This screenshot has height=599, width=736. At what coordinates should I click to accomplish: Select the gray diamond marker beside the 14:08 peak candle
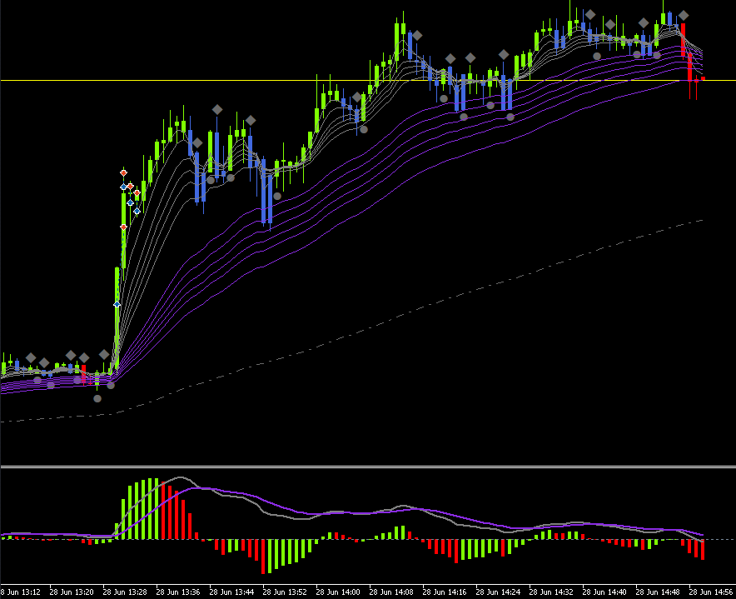click(417, 35)
